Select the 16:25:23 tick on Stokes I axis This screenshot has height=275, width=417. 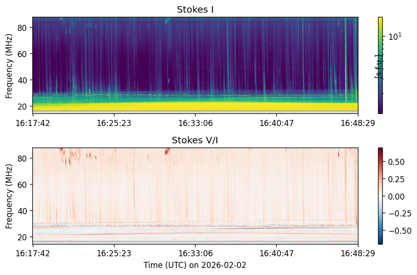(114, 123)
